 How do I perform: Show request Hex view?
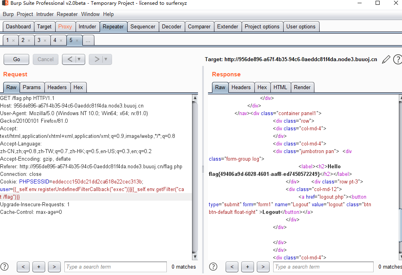tap(78, 88)
